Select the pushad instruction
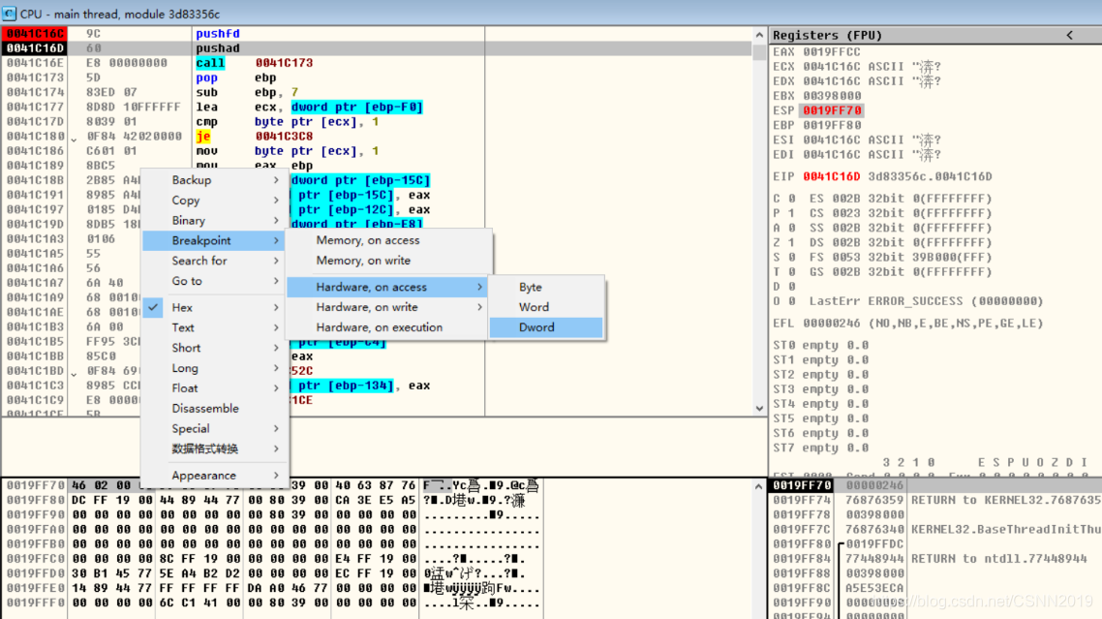The image size is (1102, 619). [x=218, y=48]
